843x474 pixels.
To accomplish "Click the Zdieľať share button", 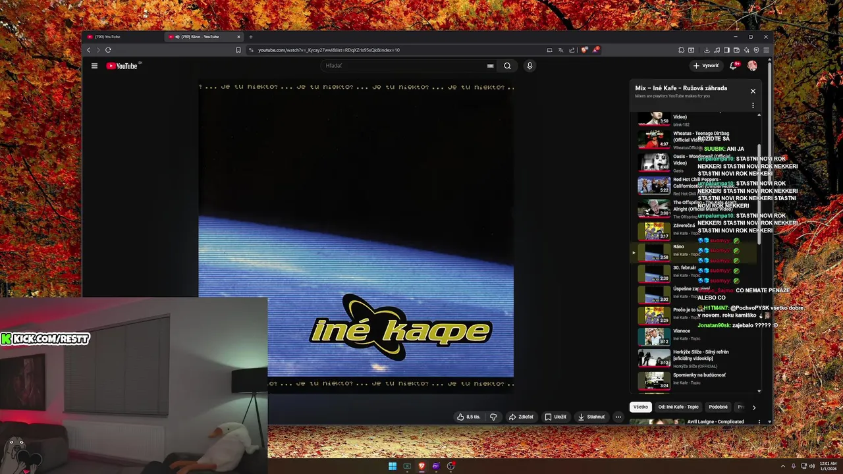I will pyautogui.click(x=520, y=417).
